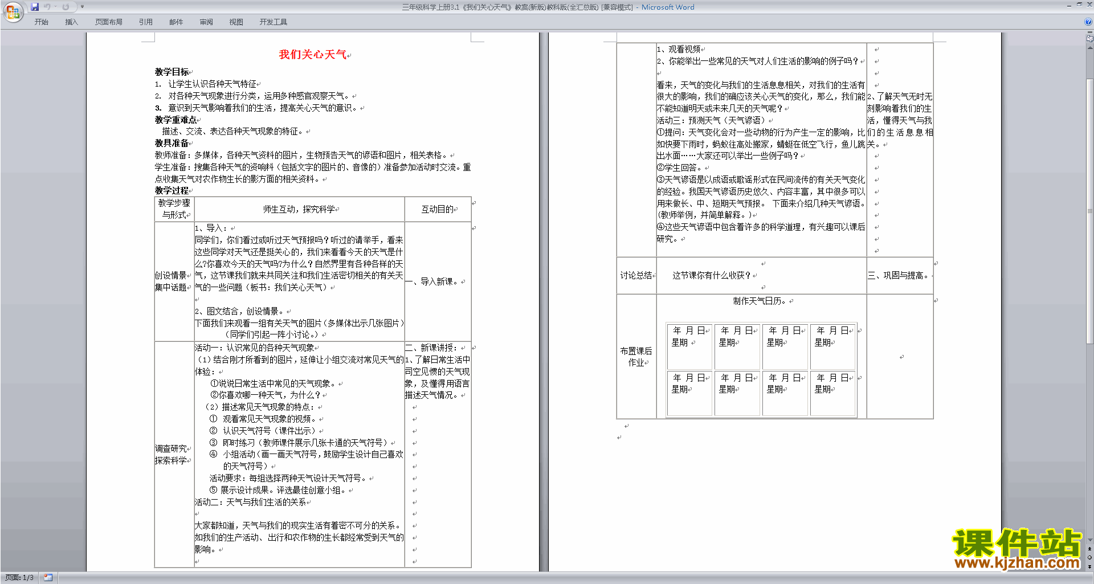Click the line ⑤ 展示设计成果。评选最佳创意小组。
Image resolution: width=1094 pixels, height=584 pixels.
coord(278,490)
